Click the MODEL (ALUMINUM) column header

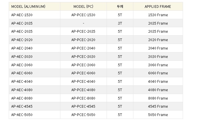tap(35, 6)
